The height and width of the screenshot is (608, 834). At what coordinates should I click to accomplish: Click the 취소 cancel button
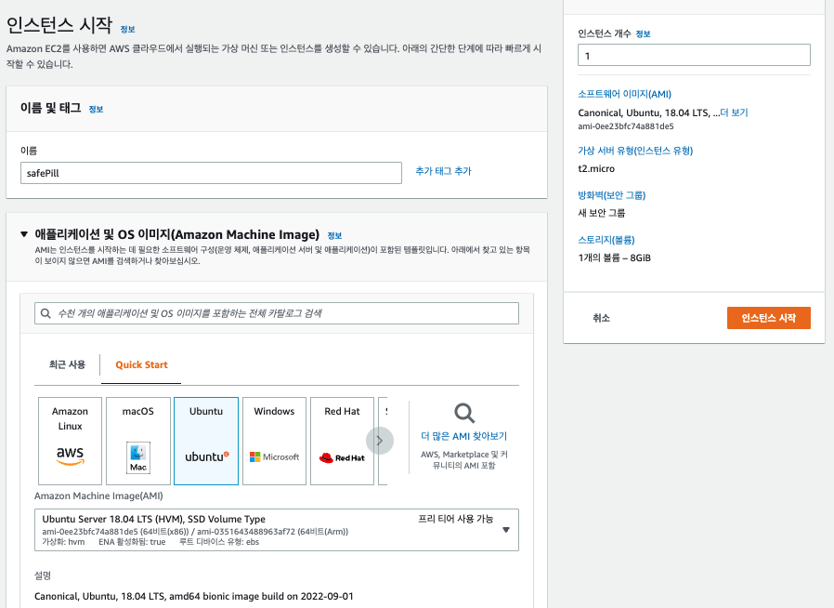pos(601,318)
